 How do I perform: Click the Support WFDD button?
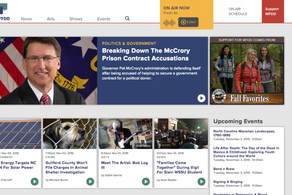click(x=273, y=12)
